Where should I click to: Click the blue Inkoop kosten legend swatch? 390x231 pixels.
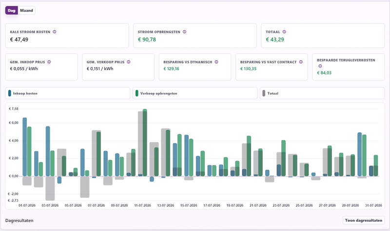coord(10,93)
